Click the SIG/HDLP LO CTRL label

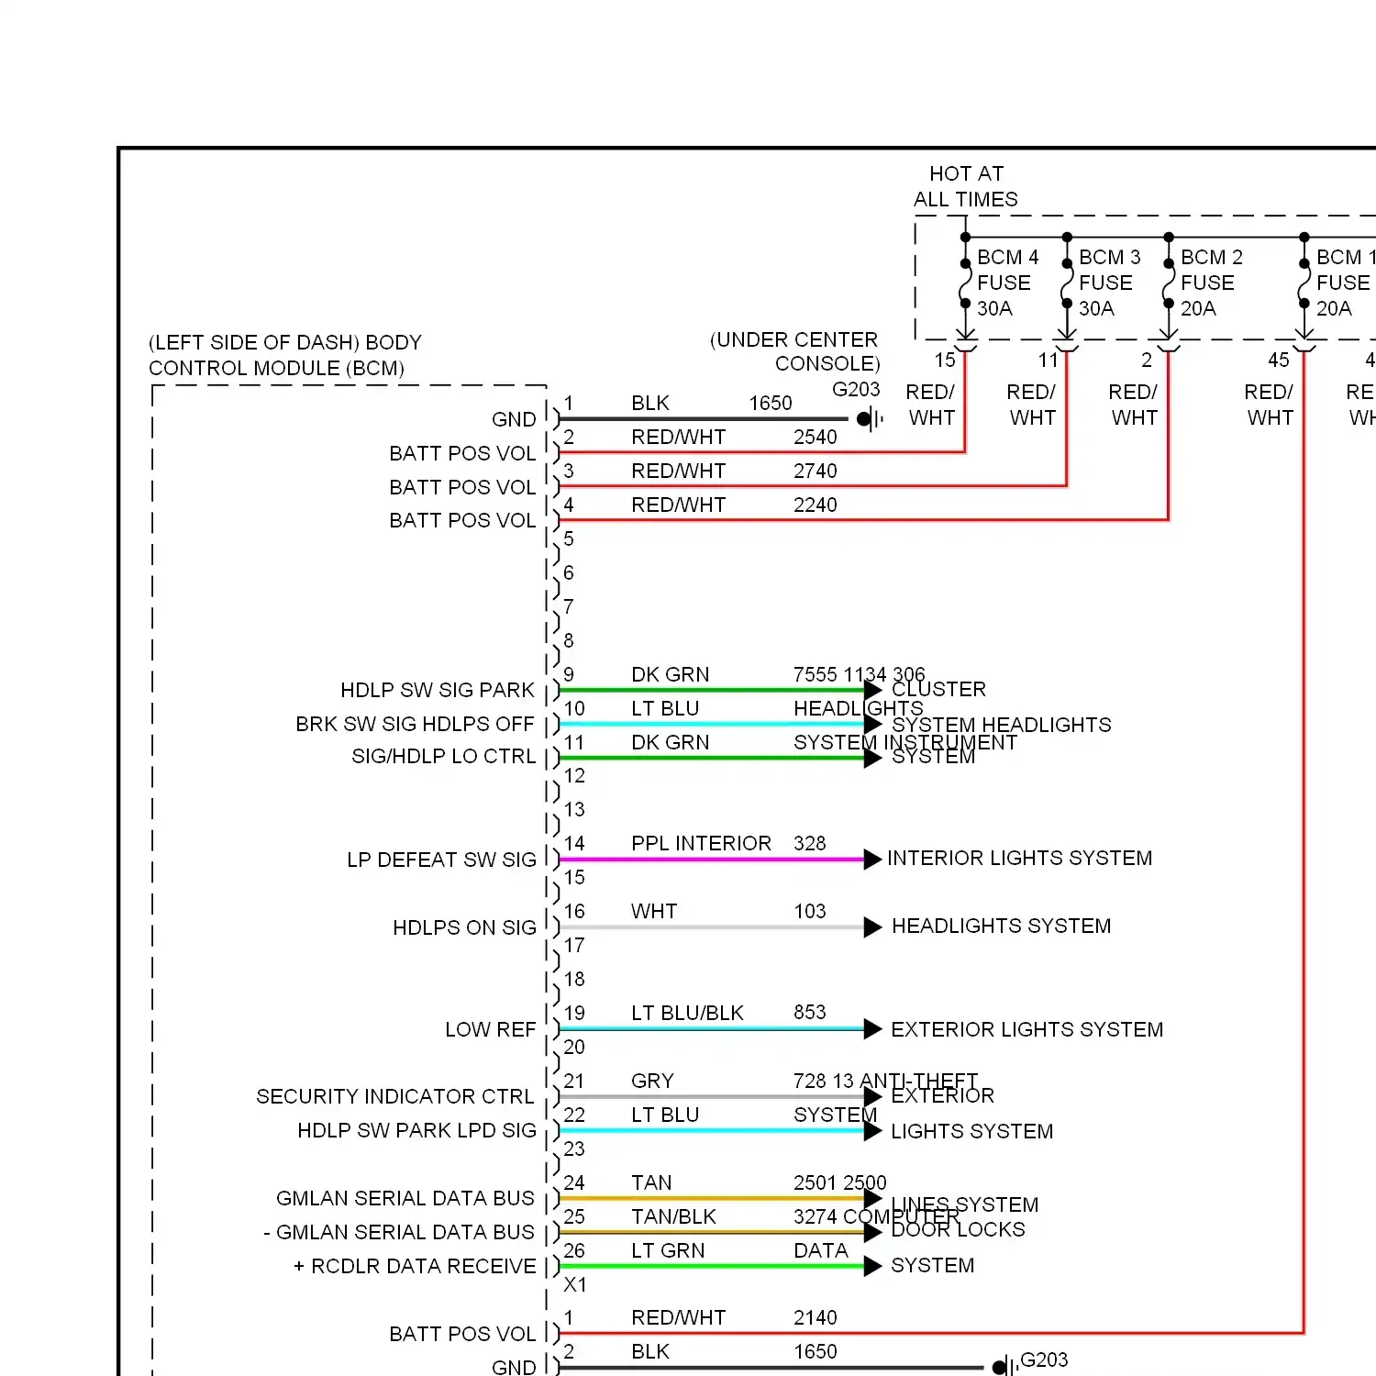(x=444, y=756)
